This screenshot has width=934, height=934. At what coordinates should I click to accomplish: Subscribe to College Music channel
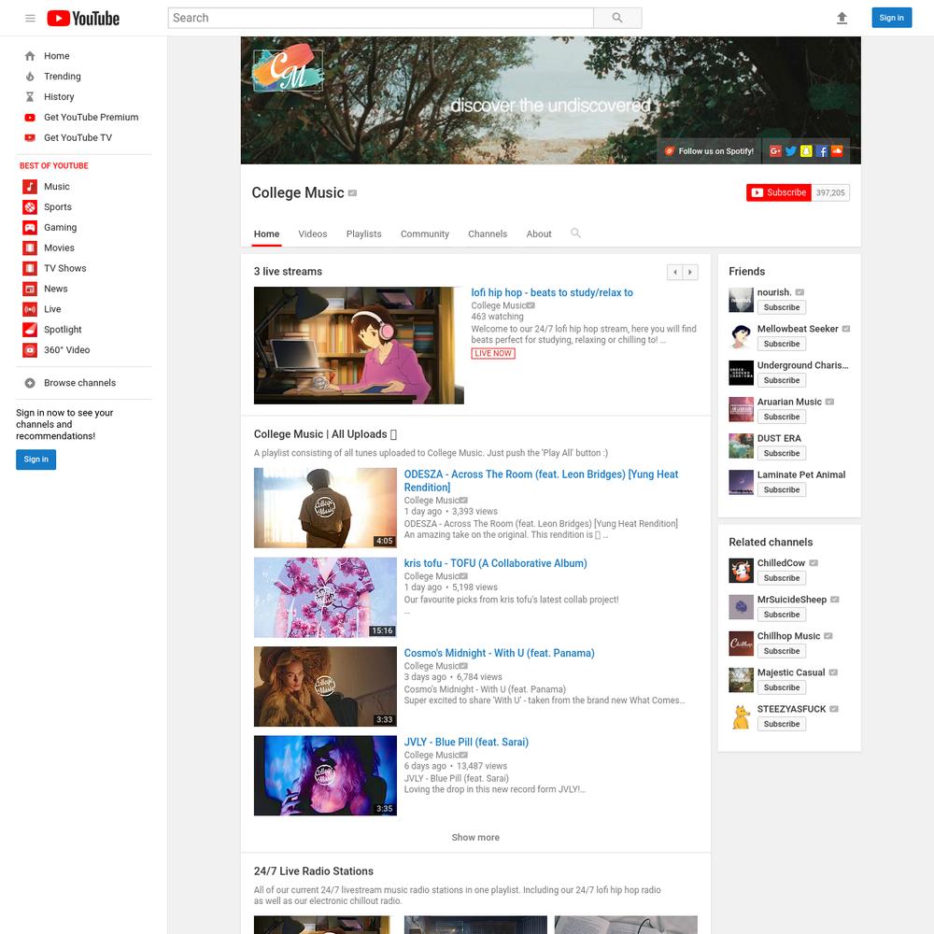[x=779, y=193]
